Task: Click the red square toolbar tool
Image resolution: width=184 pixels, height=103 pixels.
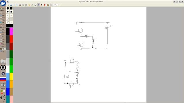Action: [45, 5]
